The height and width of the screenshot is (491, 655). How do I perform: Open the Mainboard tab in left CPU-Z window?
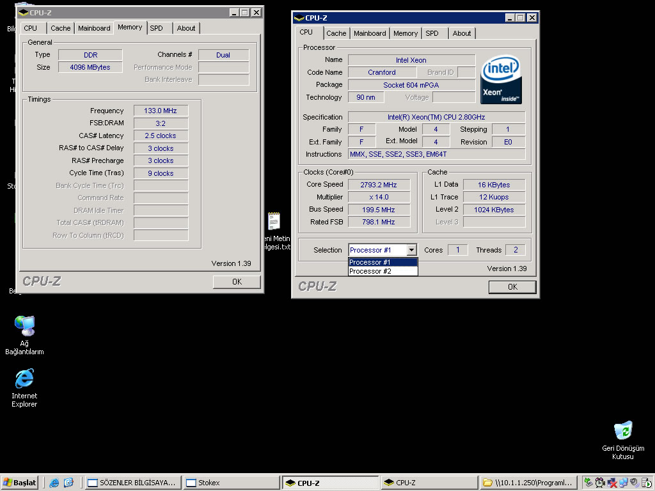tap(94, 28)
